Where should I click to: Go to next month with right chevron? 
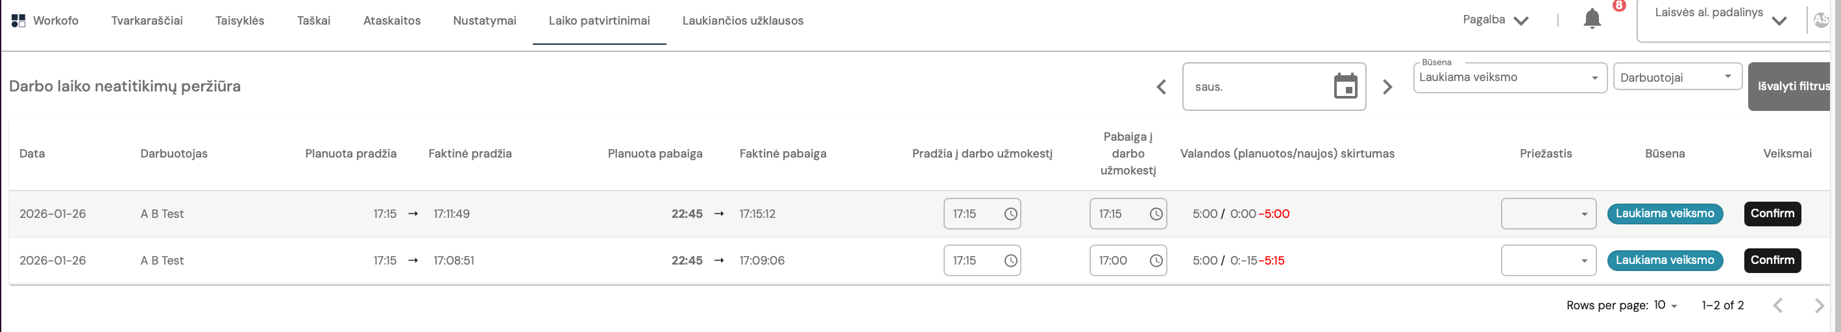coord(1387,87)
